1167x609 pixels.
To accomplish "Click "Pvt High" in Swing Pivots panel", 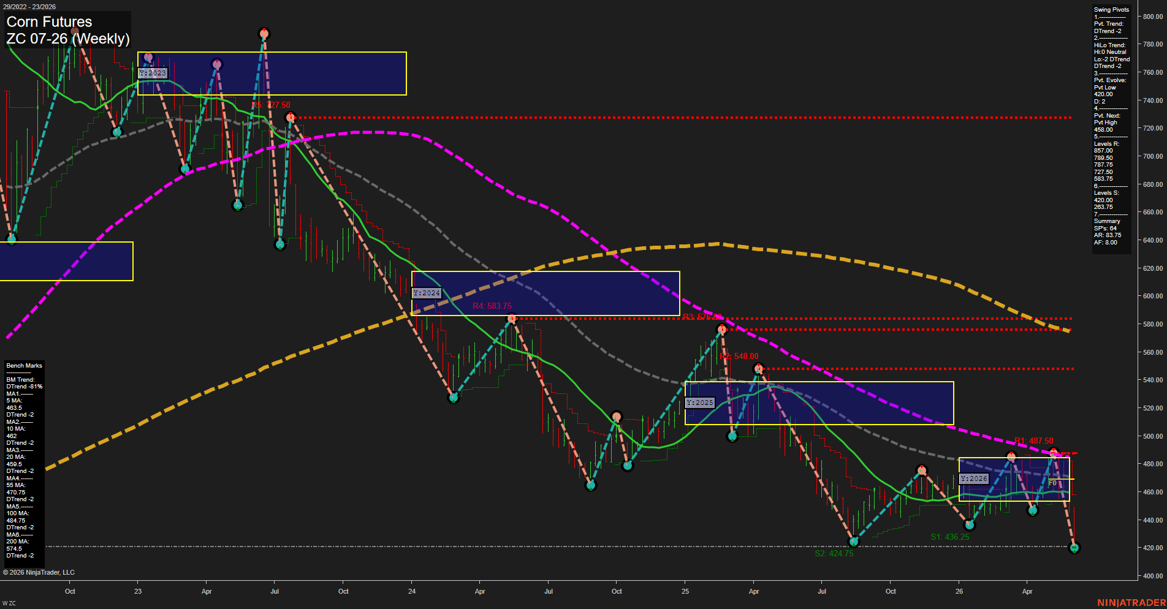I will (1106, 123).
